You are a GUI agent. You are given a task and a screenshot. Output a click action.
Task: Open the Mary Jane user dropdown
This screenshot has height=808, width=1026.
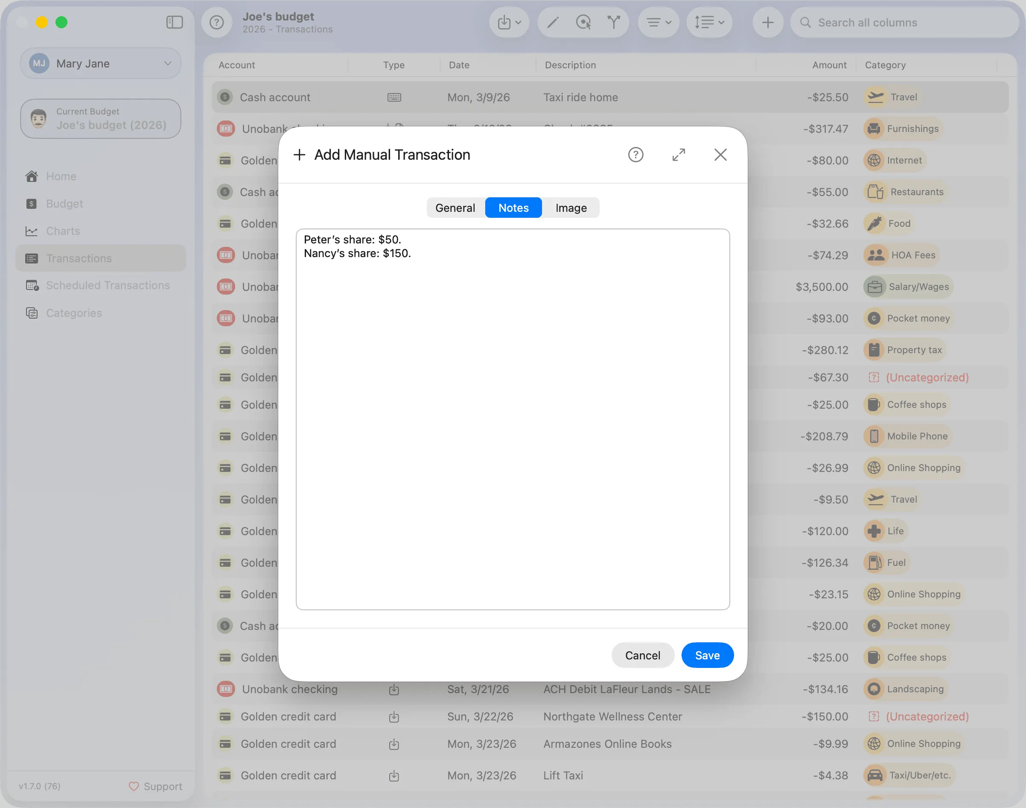point(101,63)
